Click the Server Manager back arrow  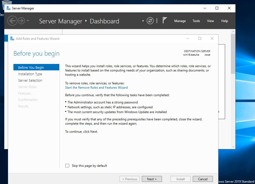pyautogui.click(x=12, y=21)
